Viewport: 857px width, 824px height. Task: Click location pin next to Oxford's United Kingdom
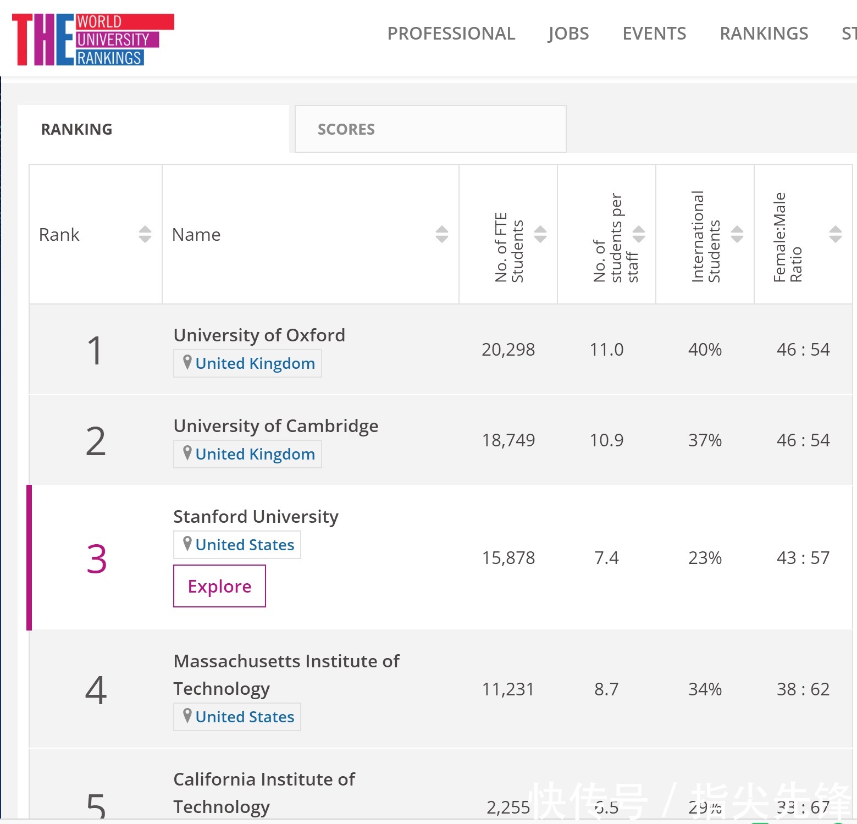[187, 362]
